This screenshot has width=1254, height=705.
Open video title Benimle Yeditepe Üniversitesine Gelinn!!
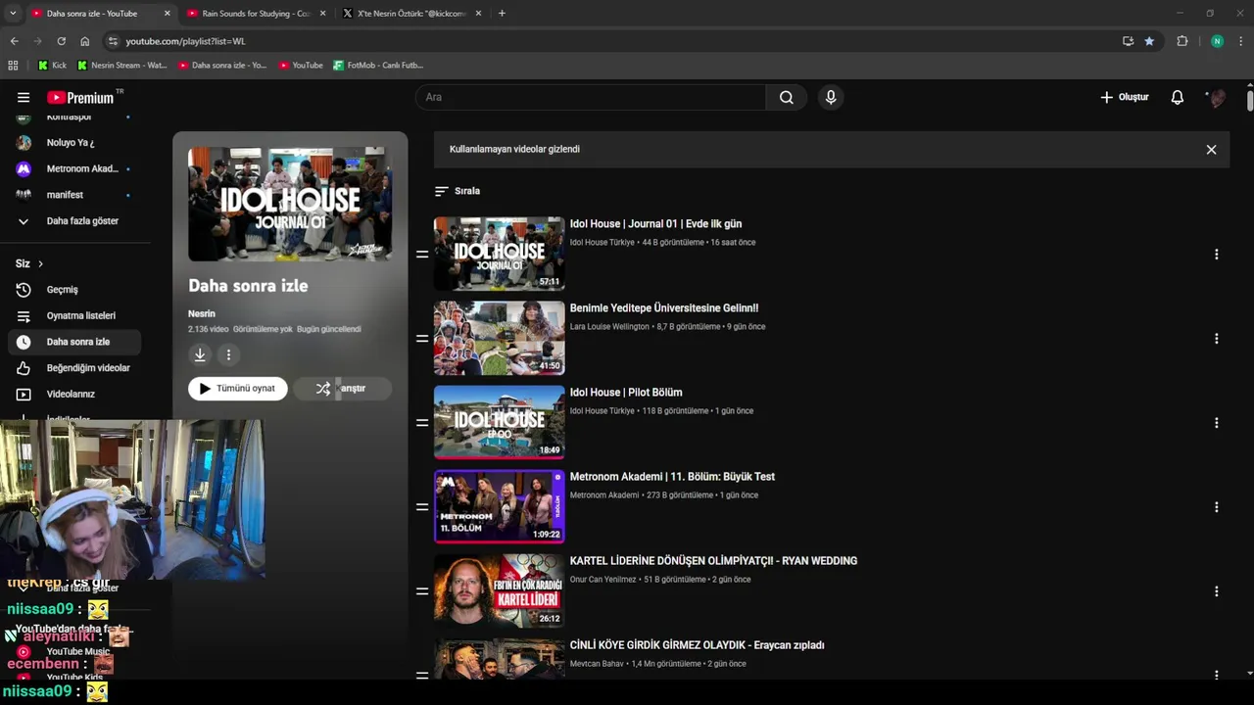(x=664, y=307)
